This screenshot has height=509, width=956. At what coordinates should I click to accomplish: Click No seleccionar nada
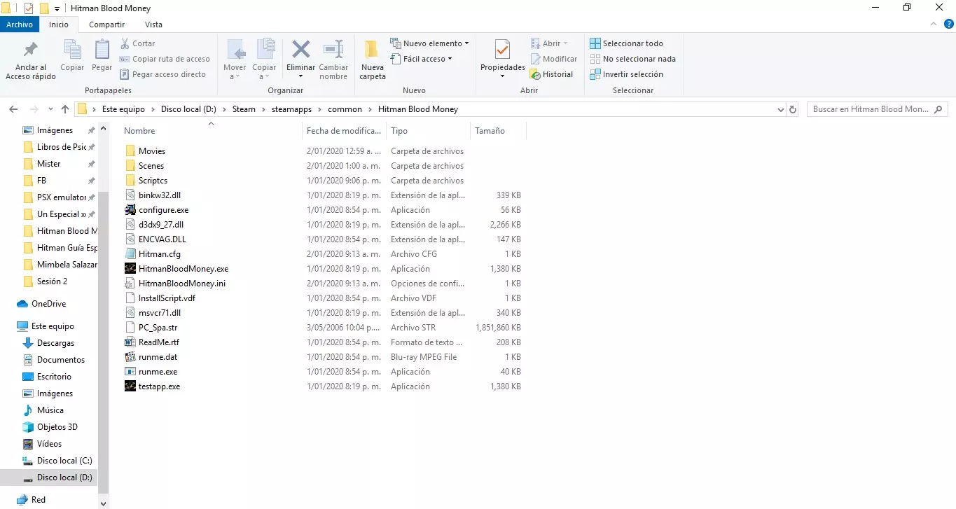coord(632,59)
